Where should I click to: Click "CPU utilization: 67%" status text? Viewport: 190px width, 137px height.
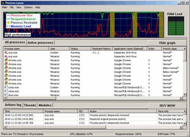(81, 134)
